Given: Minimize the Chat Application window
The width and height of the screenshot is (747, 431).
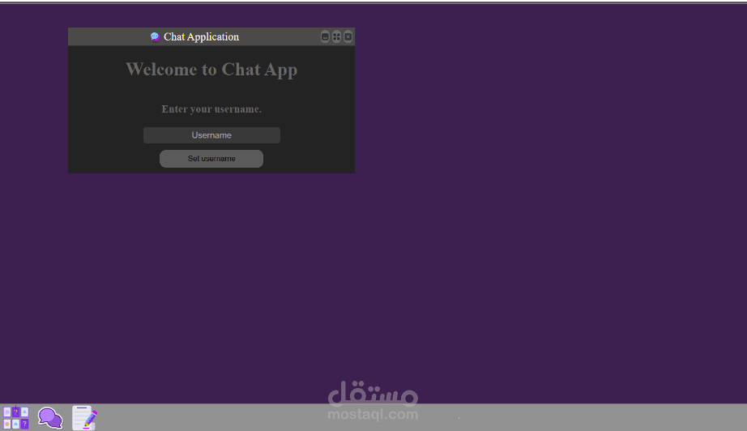Looking at the screenshot, I should (x=325, y=36).
